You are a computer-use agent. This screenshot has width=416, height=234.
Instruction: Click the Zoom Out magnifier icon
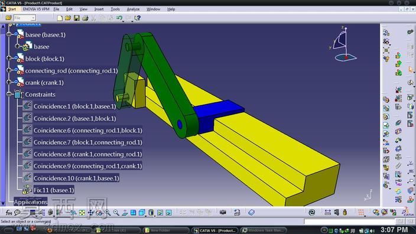pos(116,213)
